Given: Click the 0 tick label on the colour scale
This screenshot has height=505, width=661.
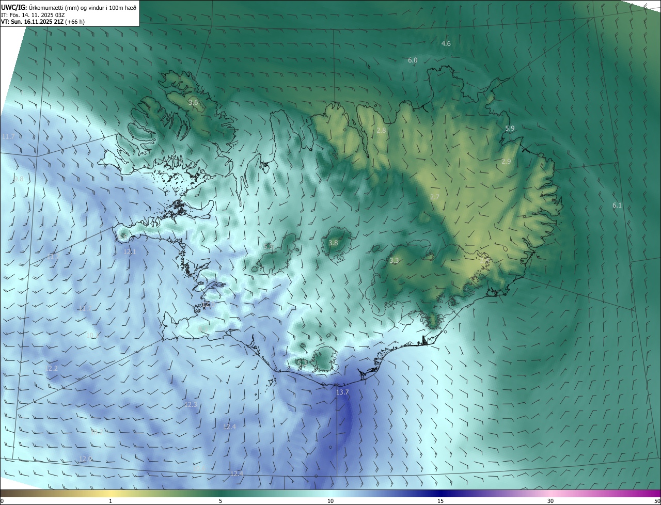Looking at the screenshot, I should pyautogui.click(x=2, y=501).
